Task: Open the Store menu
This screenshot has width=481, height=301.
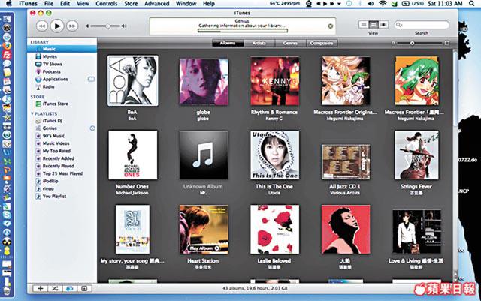Action: pyautogui.click(x=131, y=4)
